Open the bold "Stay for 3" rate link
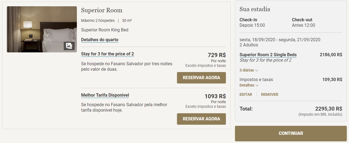Viewport: 349px width, 143px height. point(107,54)
